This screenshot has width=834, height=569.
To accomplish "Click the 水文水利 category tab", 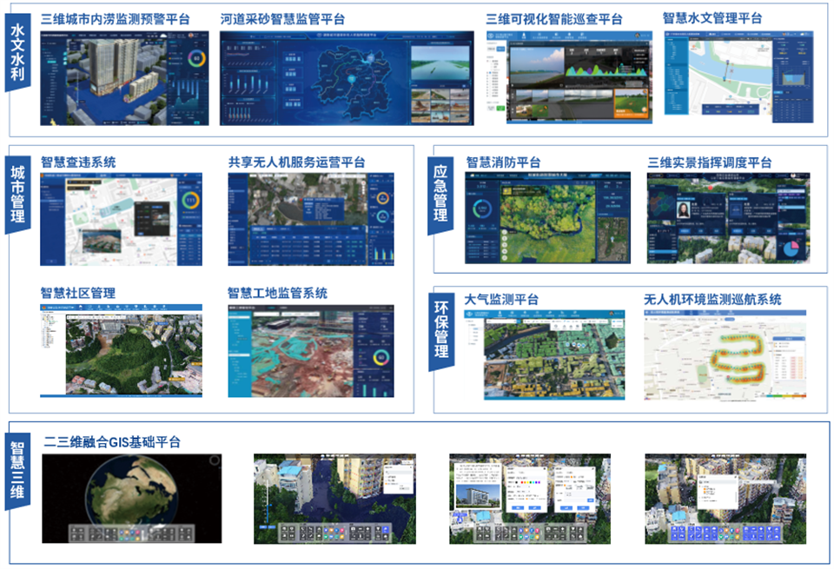I will pyautogui.click(x=17, y=52).
